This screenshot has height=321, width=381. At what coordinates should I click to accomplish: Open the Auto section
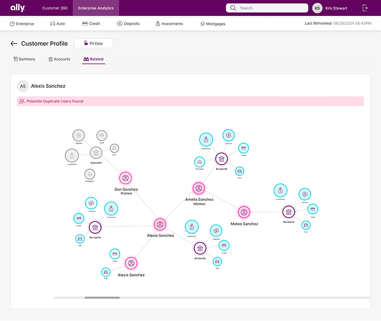click(58, 24)
